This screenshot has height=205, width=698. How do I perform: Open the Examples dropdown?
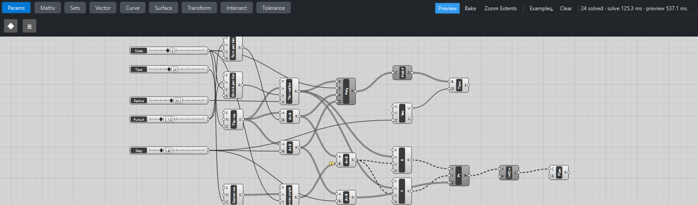pyautogui.click(x=541, y=8)
